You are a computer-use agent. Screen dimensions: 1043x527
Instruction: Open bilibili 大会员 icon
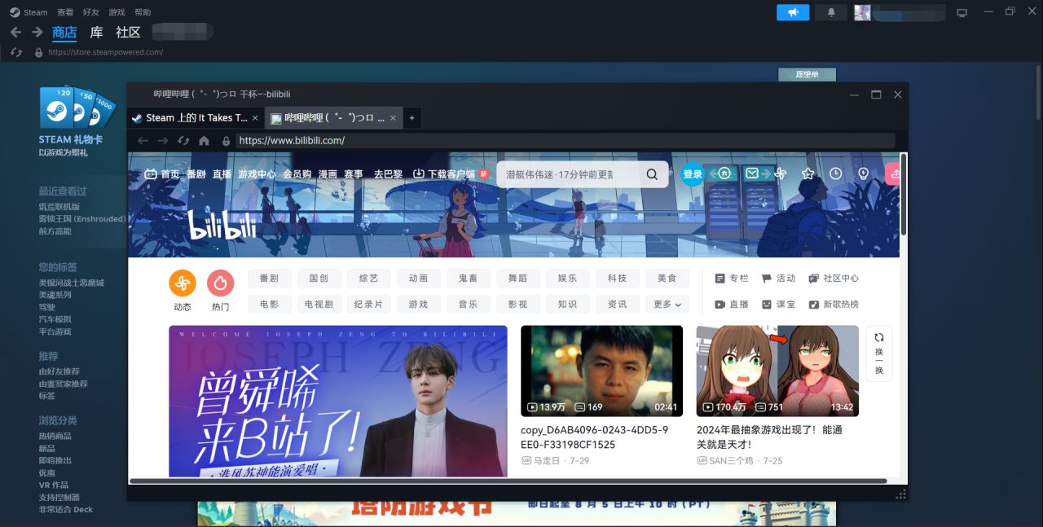click(x=724, y=173)
